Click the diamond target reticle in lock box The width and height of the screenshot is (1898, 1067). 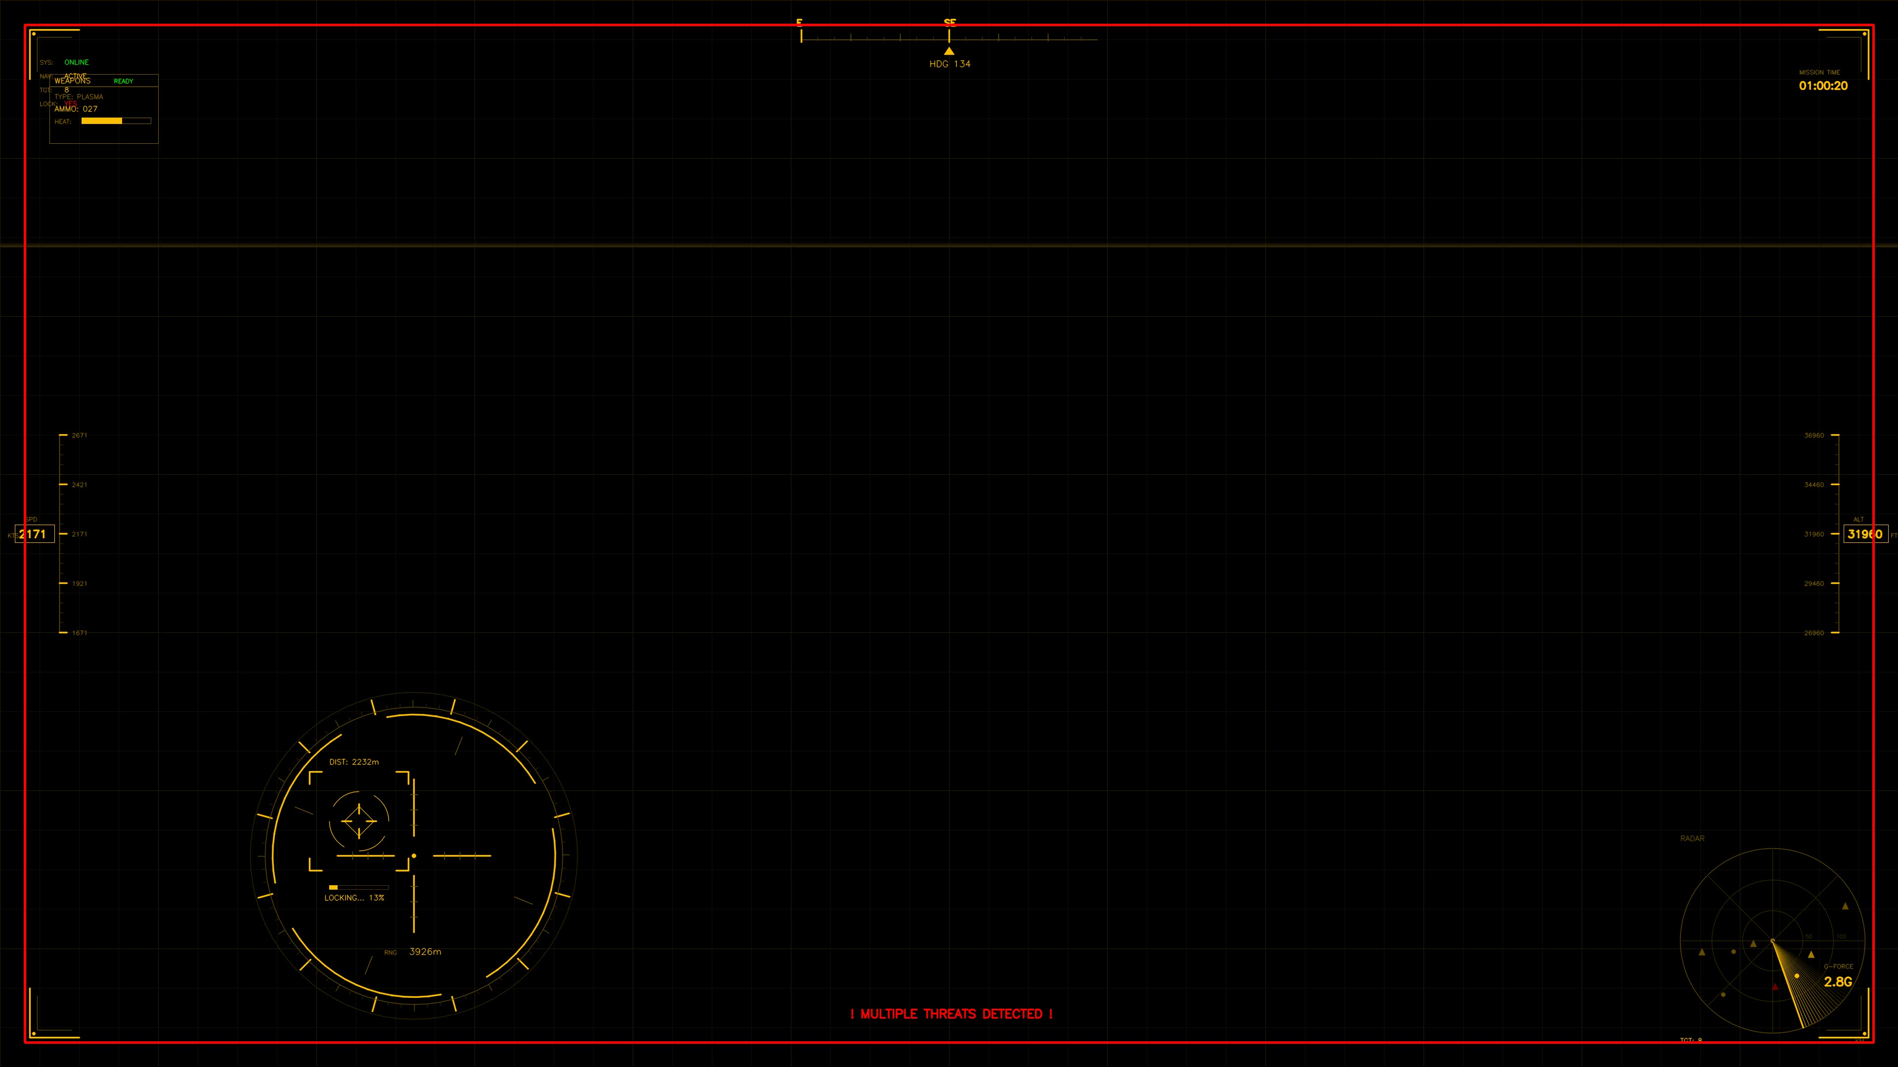click(359, 821)
